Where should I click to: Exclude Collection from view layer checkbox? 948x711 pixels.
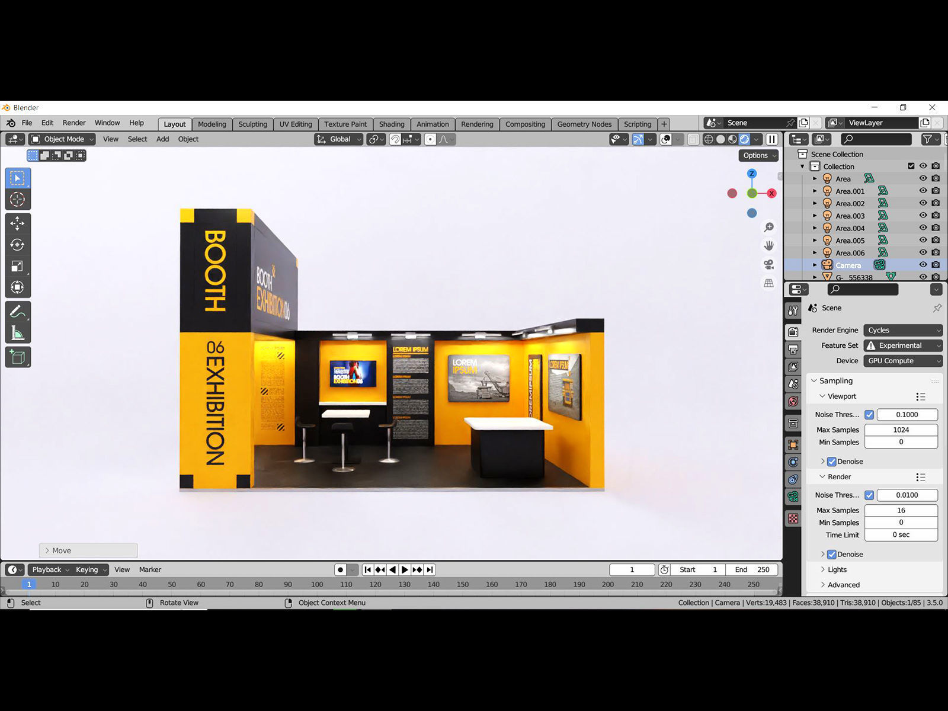tap(911, 166)
